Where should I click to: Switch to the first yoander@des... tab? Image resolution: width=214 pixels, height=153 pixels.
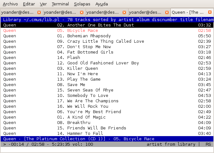tap(21, 12)
